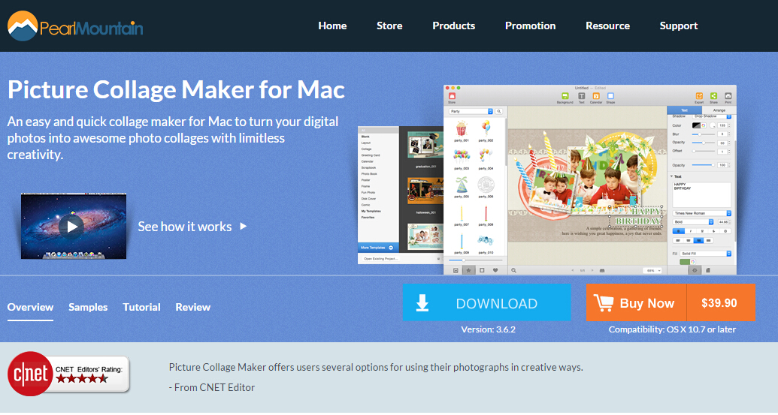
Task: Select the highlighted right alignment button
Action: [698, 241]
